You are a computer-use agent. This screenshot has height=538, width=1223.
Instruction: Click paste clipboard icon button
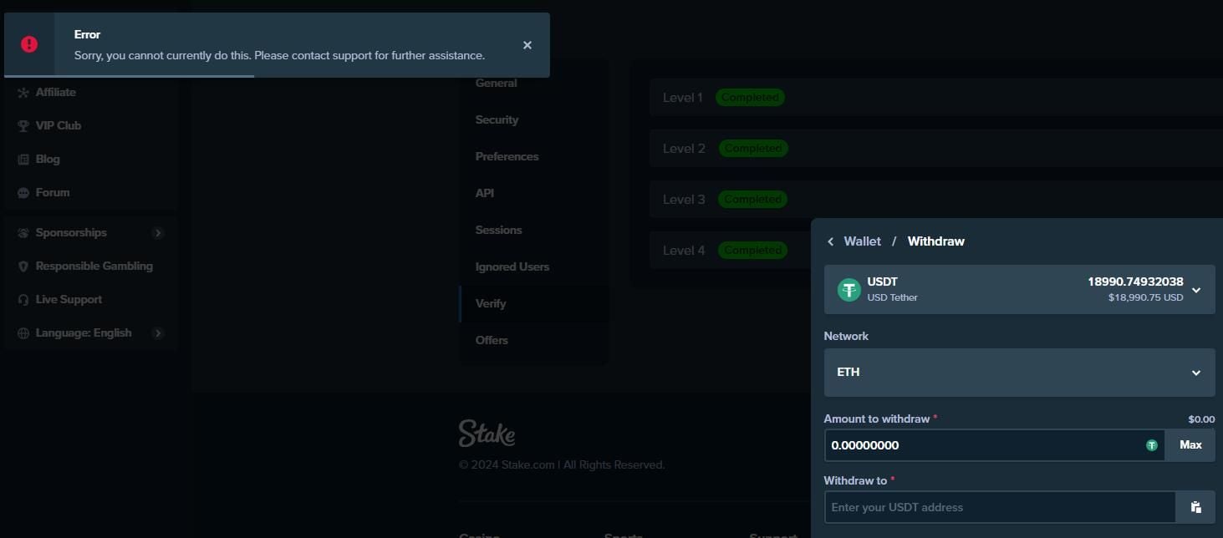1196,507
